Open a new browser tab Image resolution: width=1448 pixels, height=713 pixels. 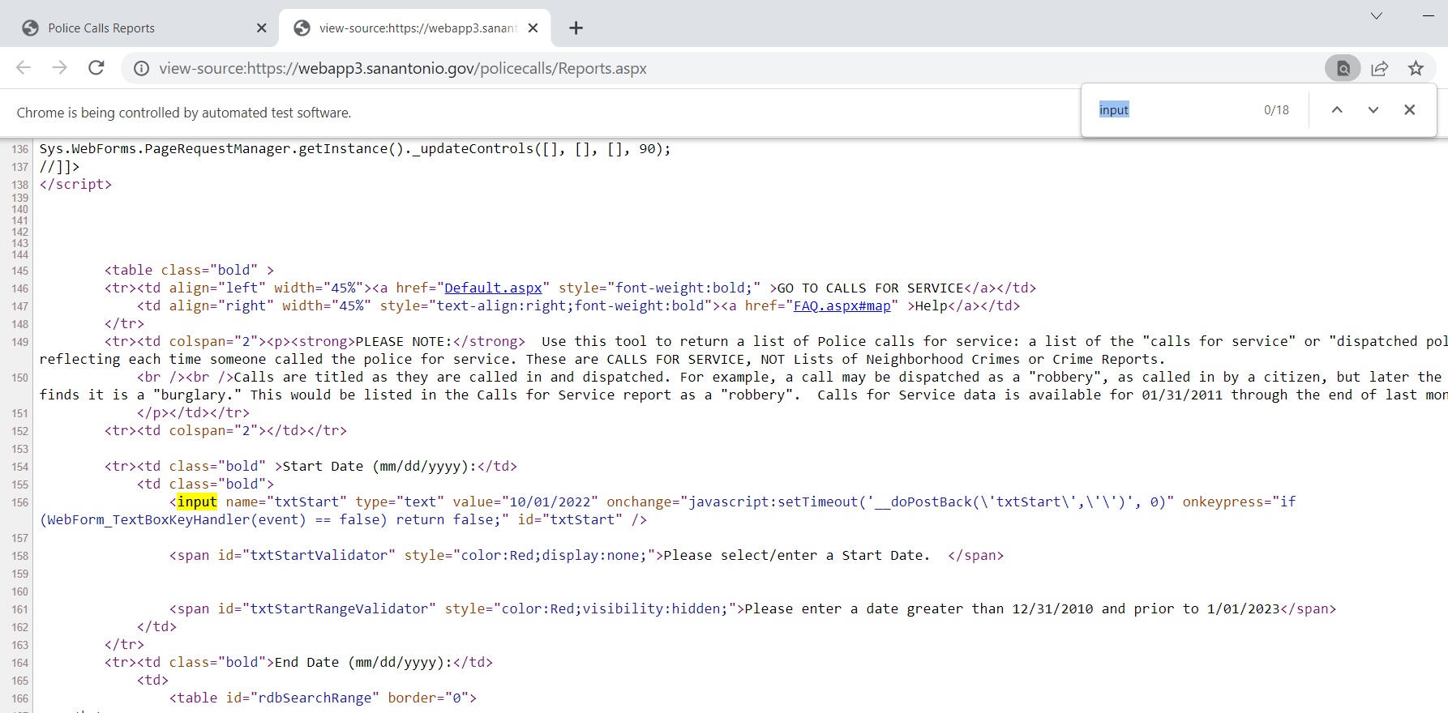[x=576, y=28]
